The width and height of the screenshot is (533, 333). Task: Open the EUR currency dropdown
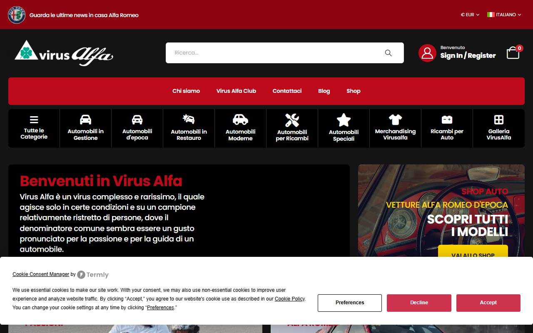pyautogui.click(x=470, y=15)
